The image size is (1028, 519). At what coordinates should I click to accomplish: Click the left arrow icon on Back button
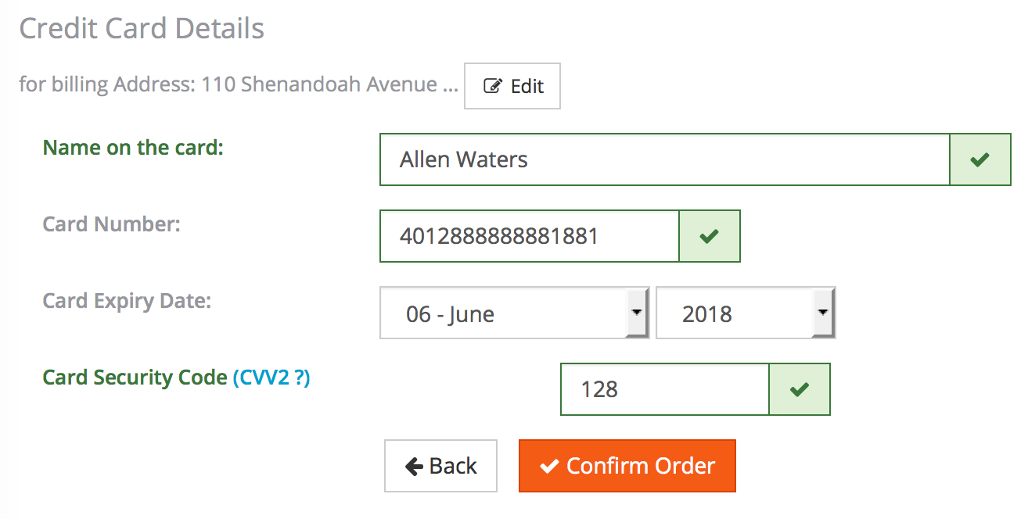(414, 467)
